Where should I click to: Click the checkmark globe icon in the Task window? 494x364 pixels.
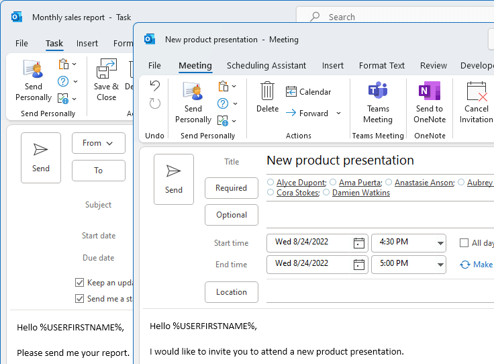(x=63, y=98)
